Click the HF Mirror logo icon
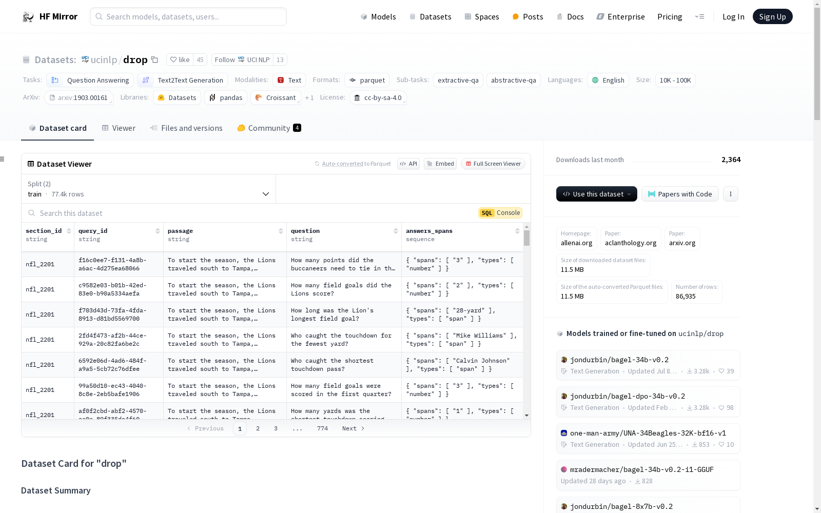This screenshot has width=821, height=513. (28, 17)
